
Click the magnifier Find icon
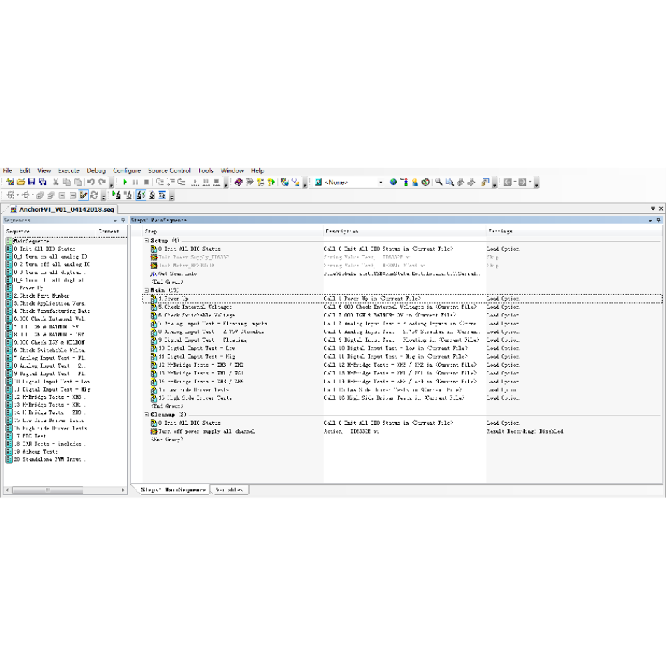click(440, 182)
